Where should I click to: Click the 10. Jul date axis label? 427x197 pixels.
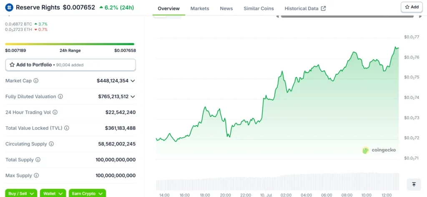coord(266,195)
